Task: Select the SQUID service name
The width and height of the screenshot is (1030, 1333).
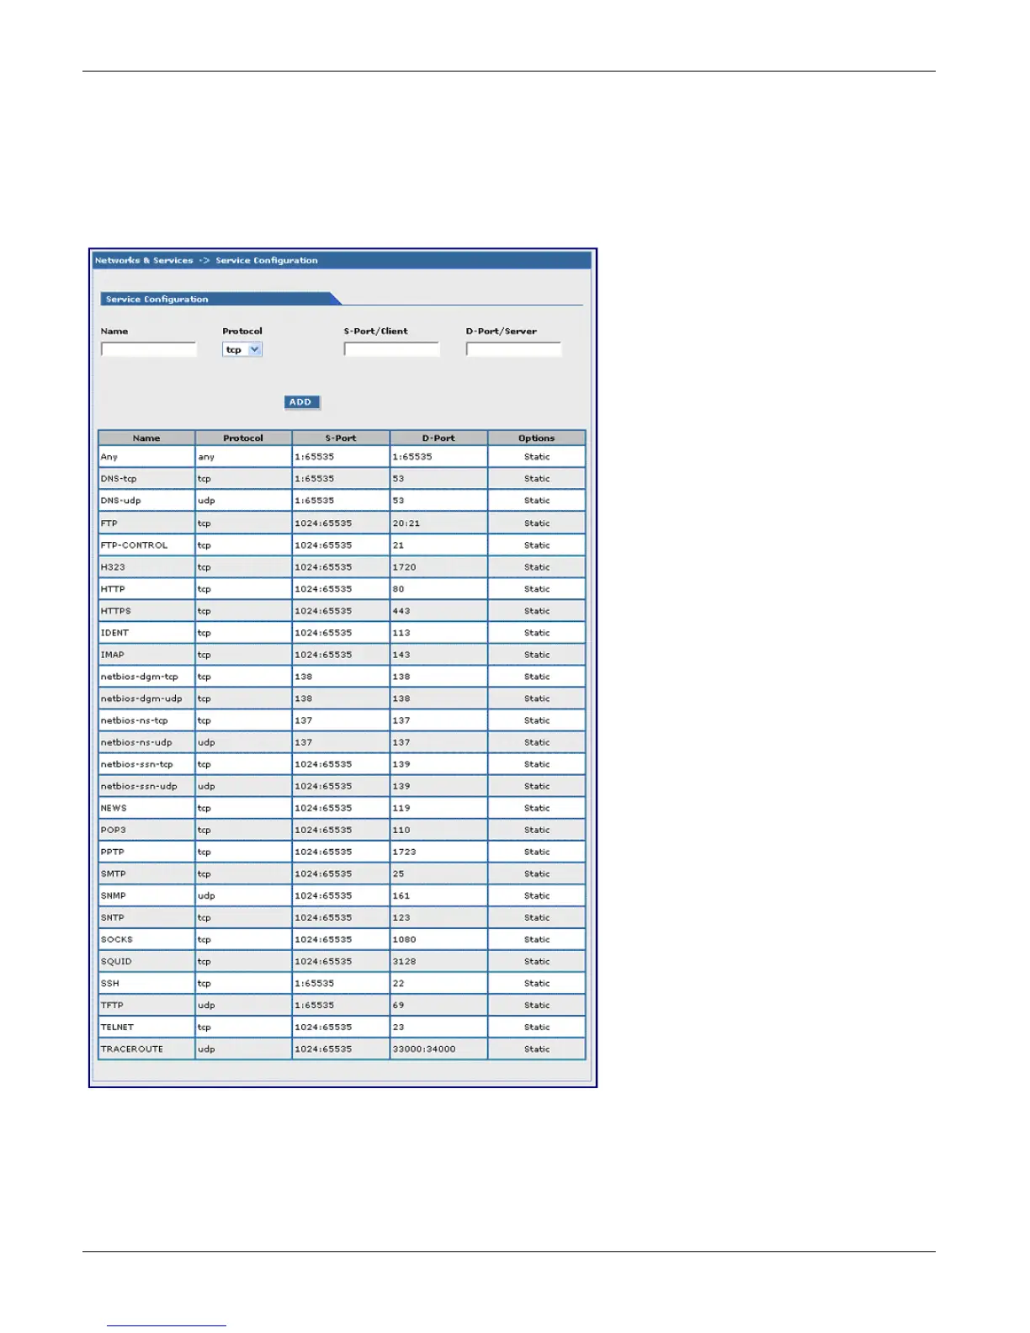Action: (116, 961)
